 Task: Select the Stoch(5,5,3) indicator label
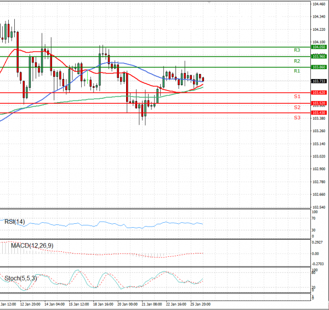point(21,279)
